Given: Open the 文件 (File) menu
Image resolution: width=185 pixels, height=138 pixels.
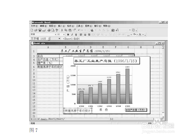Looking at the screenshot, I should pyautogui.click(x=34, y=26).
